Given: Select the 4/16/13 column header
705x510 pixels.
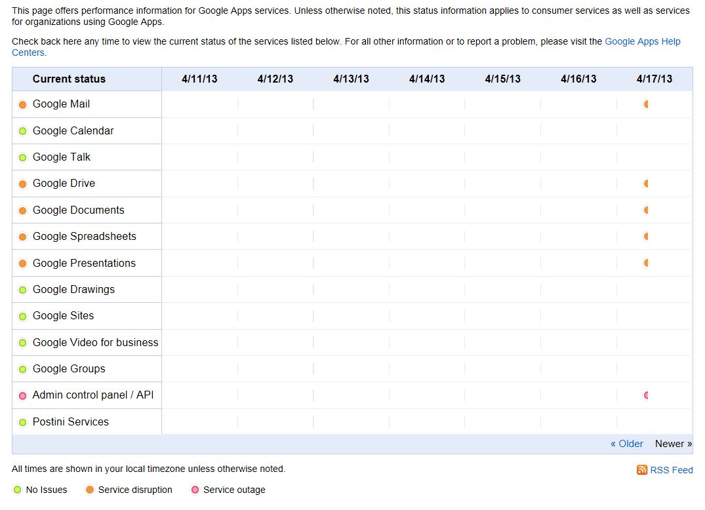Looking at the screenshot, I should coord(578,79).
